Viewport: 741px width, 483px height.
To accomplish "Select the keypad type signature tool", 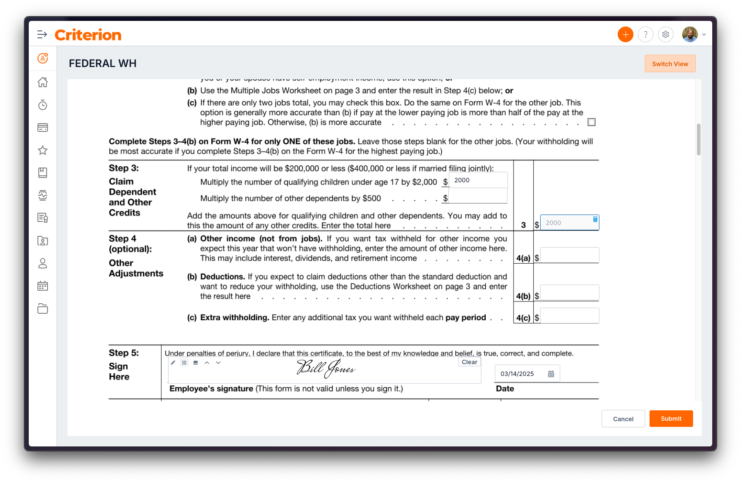I will click(184, 362).
